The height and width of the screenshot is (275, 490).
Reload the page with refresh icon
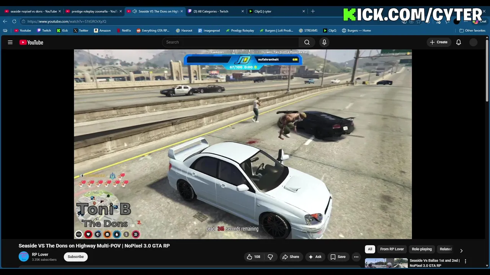click(x=14, y=21)
